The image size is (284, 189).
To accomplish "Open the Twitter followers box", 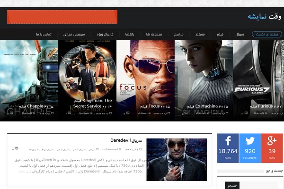I will 250,148.
